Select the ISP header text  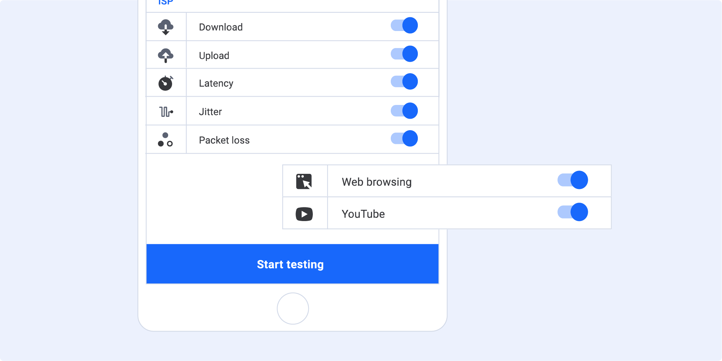[166, 2]
